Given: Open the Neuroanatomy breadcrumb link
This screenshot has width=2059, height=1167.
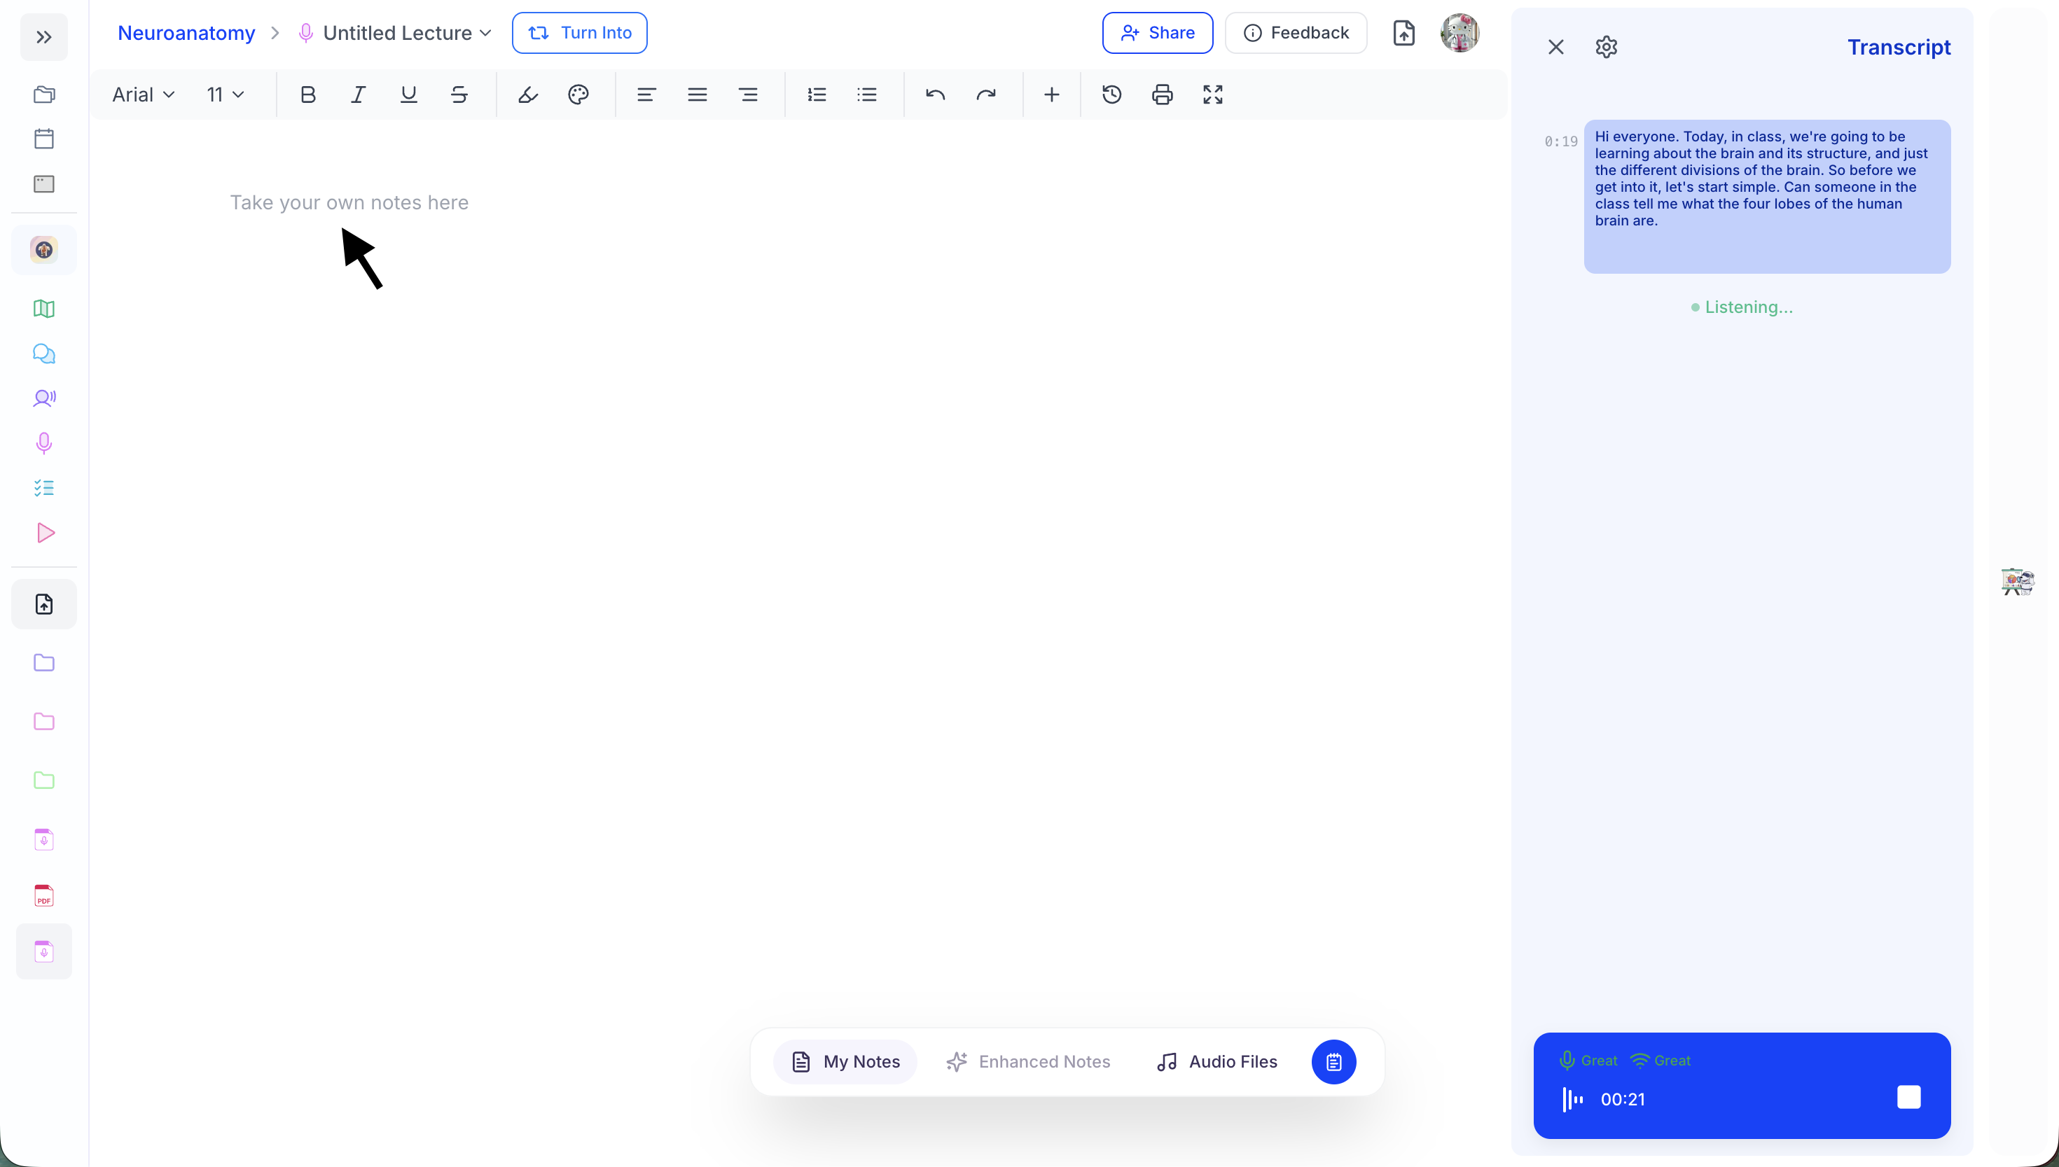Looking at the screenshot, I should pos(186,33).
